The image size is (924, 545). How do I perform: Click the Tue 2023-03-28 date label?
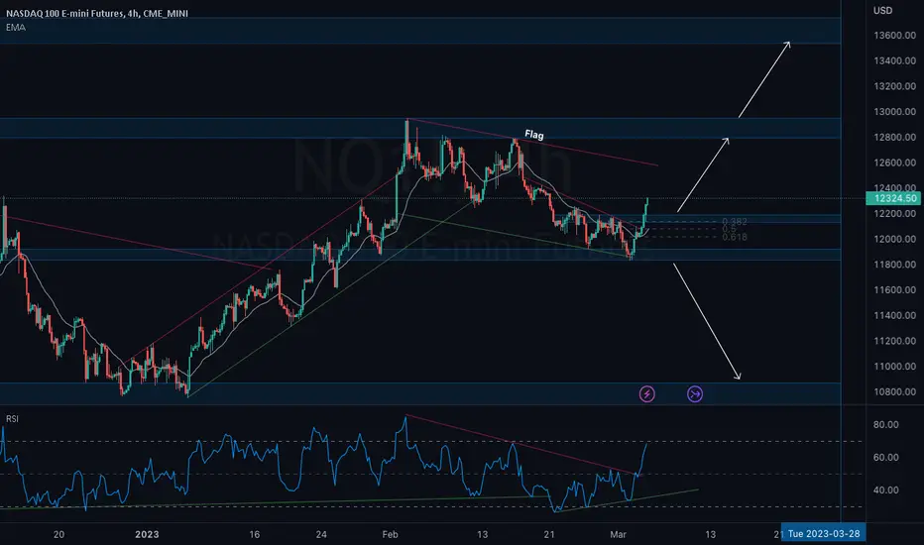click(x=823, y=534)
